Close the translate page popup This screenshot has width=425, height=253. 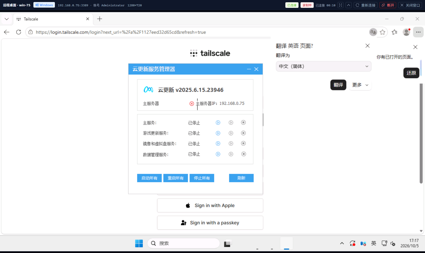pos(368,46)
